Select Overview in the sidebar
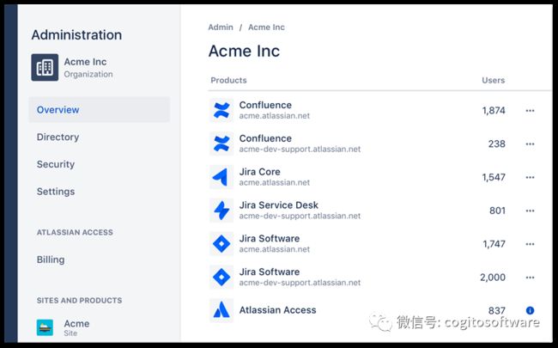 100,110
